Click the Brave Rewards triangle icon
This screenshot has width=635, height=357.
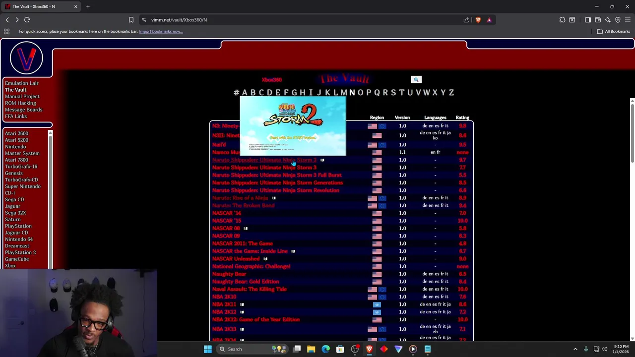(489, 20)
